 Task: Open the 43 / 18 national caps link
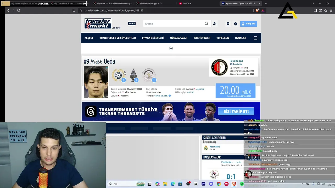[x=190, y=92]
